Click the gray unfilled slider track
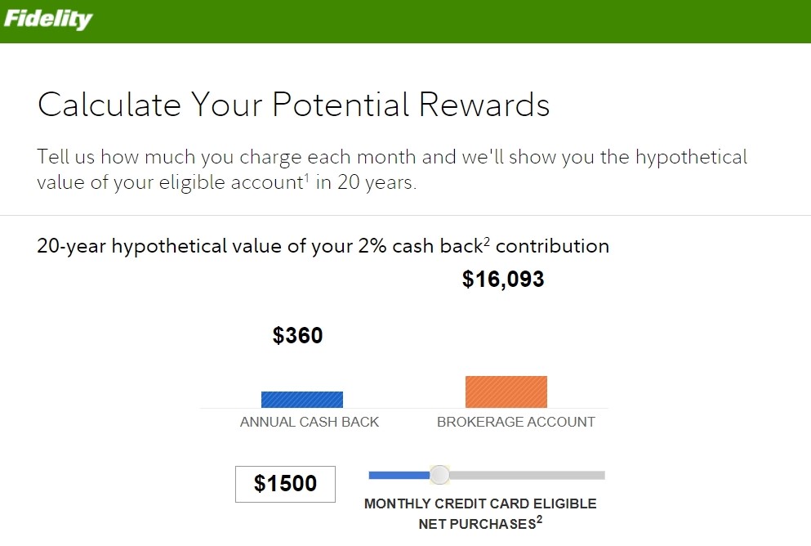 527,475
